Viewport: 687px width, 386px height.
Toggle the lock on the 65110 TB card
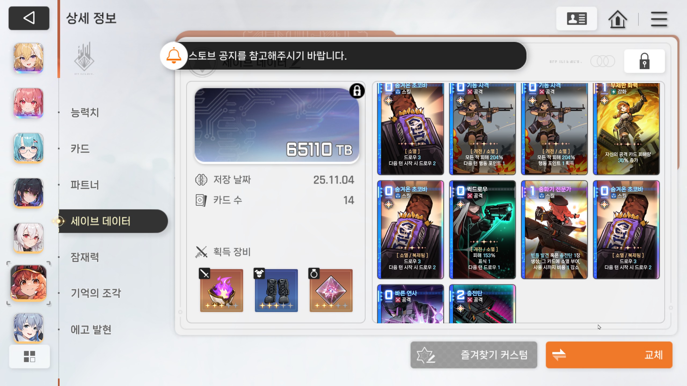(x=357, y=91)
